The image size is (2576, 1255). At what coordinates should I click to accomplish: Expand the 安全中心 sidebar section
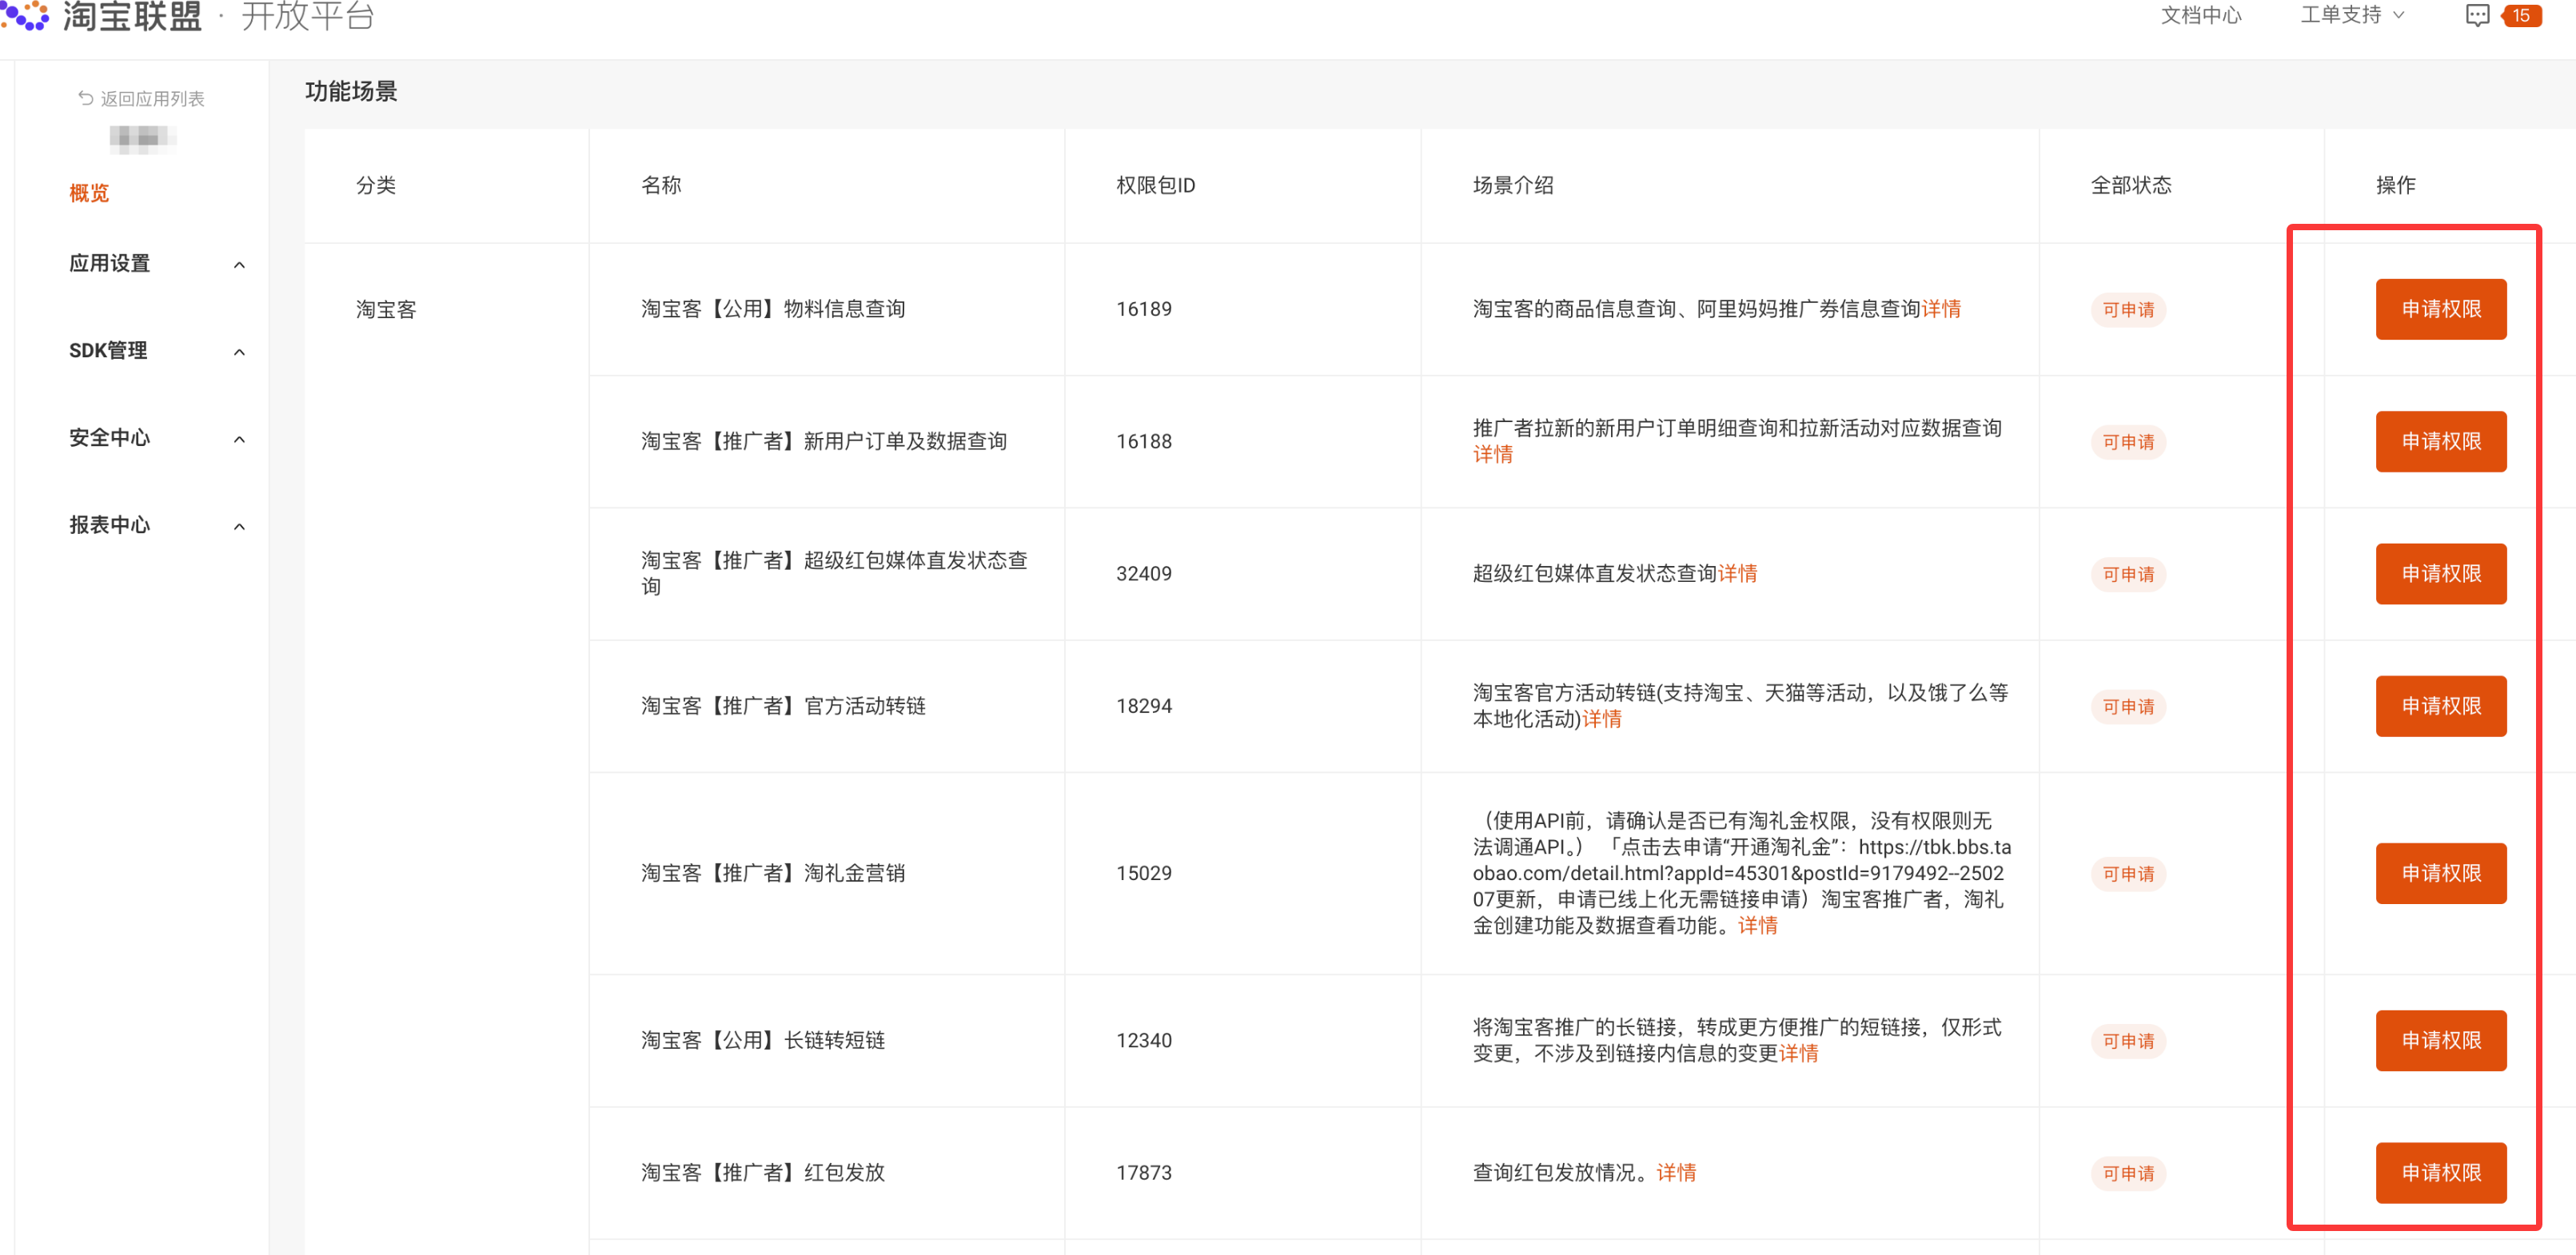239,438
